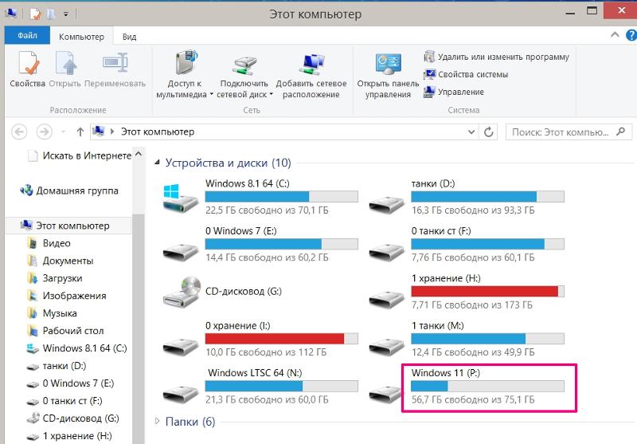Switch to the Вид ribbon tab
Image resolution: width=637 pixels, height=444 pixels.
pyautogui.click(x=129, y=37)
